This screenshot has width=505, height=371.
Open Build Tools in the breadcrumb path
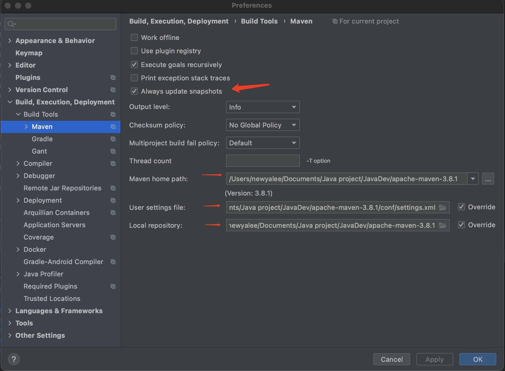[x=259, y=21]
